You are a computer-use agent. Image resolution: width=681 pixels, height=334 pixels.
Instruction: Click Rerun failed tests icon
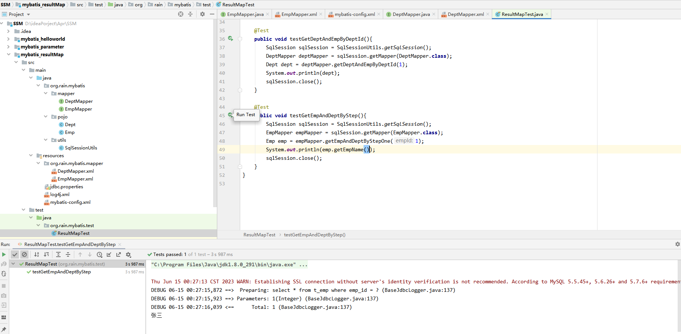(x=4, y=264)
